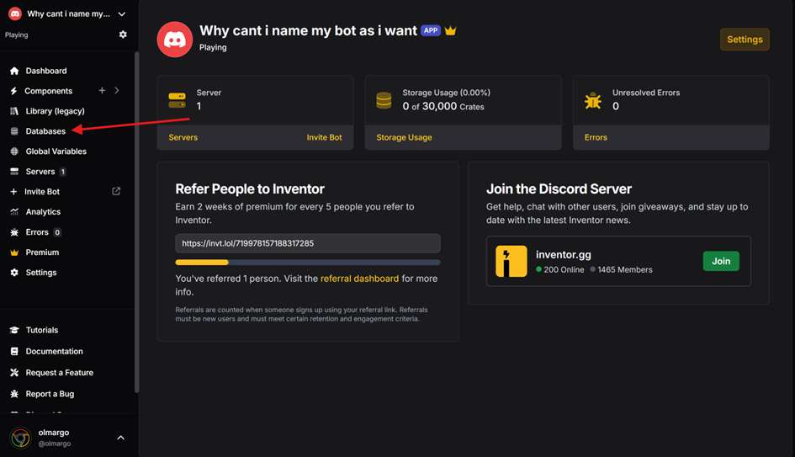This screenshot has height=457, width=795.
Task: Click the APP badge beside bot name
Action: [x=431, y=30]
